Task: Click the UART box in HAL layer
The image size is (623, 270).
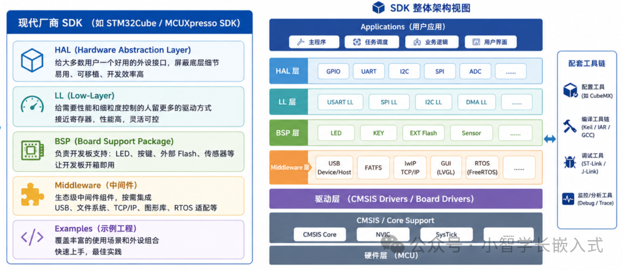Action: click(368, 72)
